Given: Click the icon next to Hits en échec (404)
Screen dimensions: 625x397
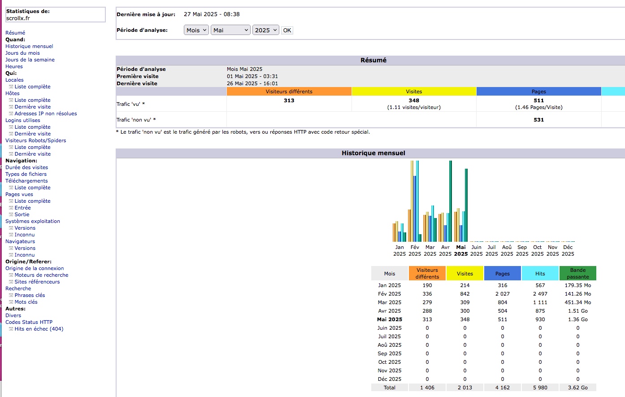Looking at the screenshot, I should point(11,329).
